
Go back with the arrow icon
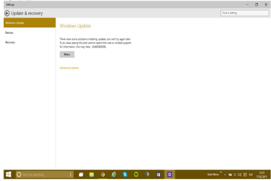[7, 13]
